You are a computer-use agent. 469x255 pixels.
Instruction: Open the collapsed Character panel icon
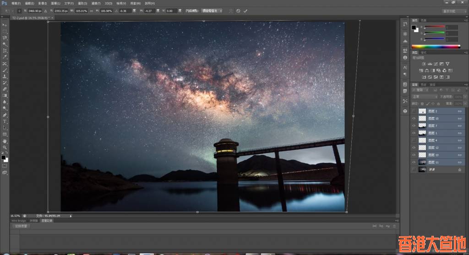click(x=405, y=68)
